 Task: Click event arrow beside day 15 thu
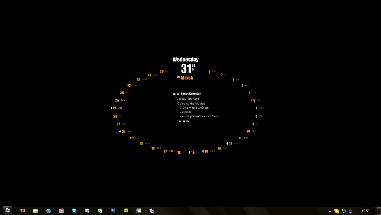(189, 153)
